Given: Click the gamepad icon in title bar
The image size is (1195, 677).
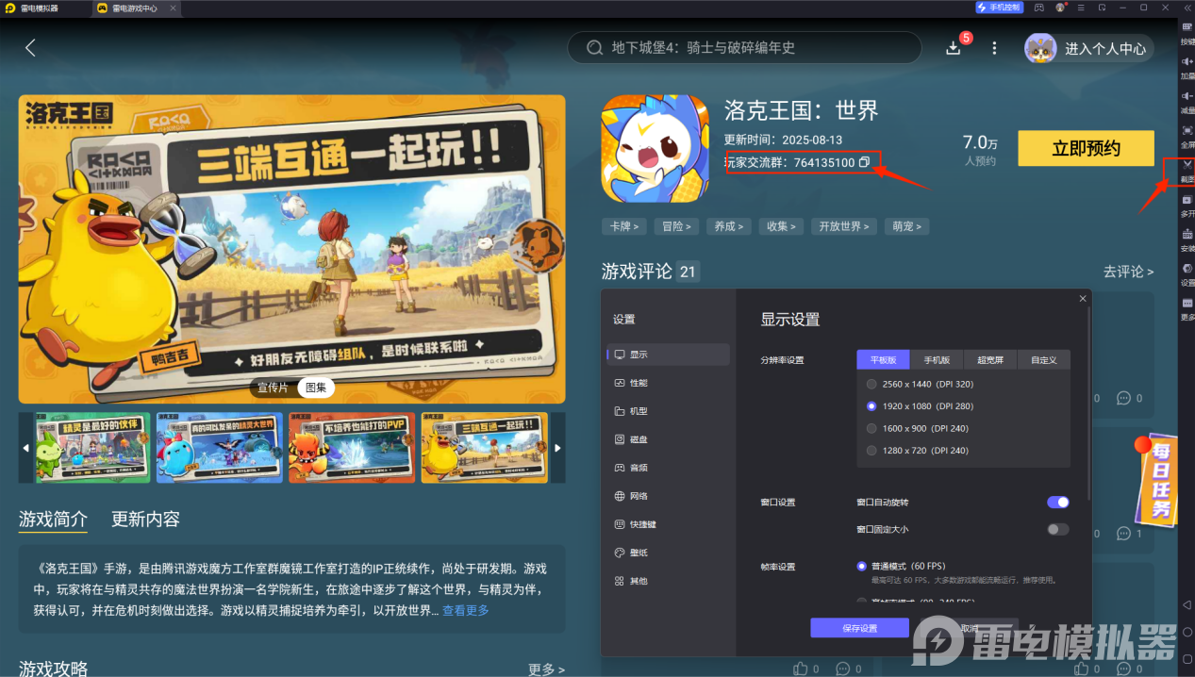Looking at the screenshot, I should (x=1038, y=8).
